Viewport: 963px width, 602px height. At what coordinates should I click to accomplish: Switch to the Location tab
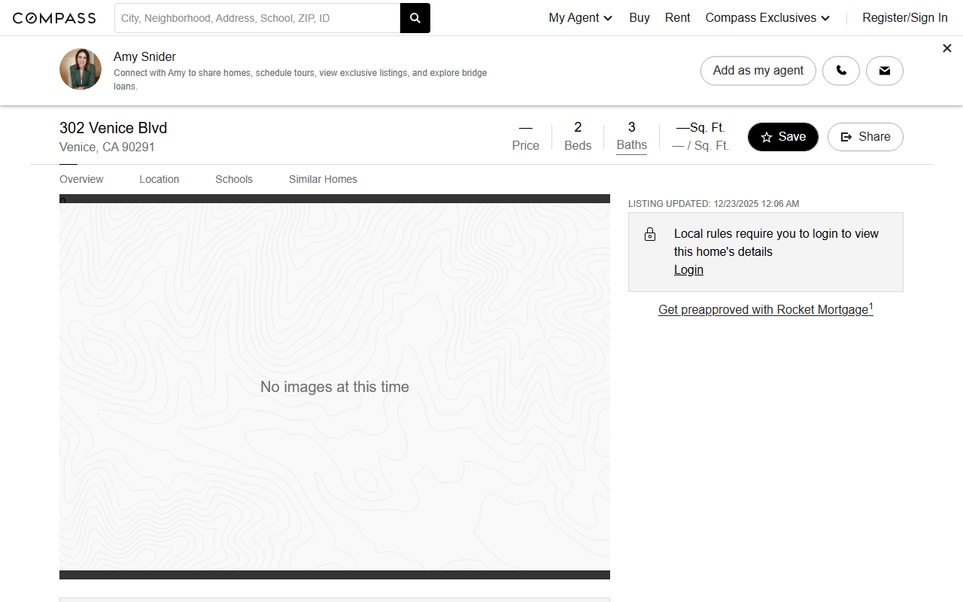159,179
